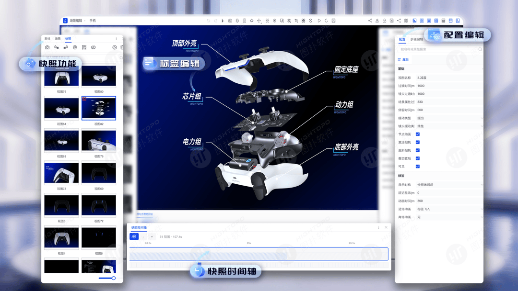Select the pointer cursor tool in toolbar
518x291 pixels.
[x=223, y=21]
